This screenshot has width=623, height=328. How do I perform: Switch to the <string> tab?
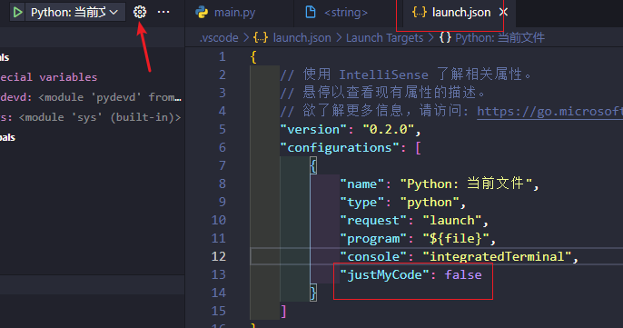pyautogui.click(x=346, y=13)
